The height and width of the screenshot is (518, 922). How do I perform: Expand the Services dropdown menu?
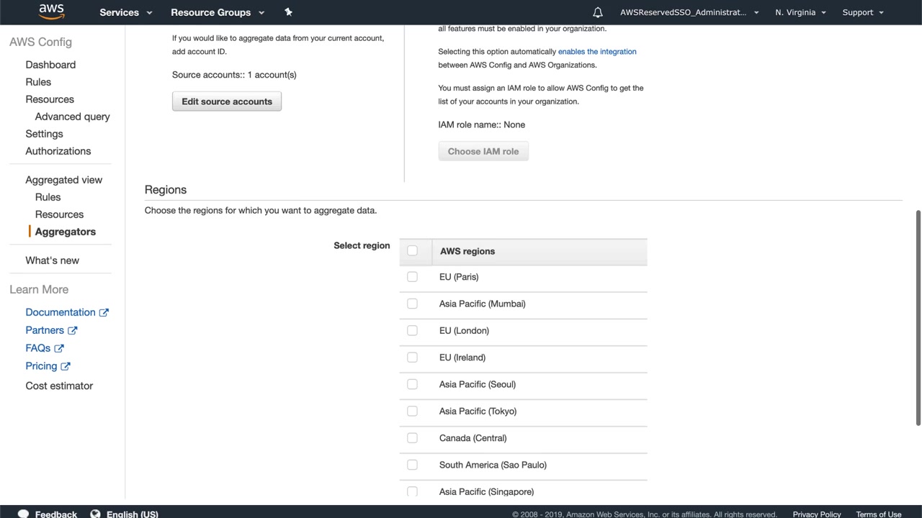(126, 12)
